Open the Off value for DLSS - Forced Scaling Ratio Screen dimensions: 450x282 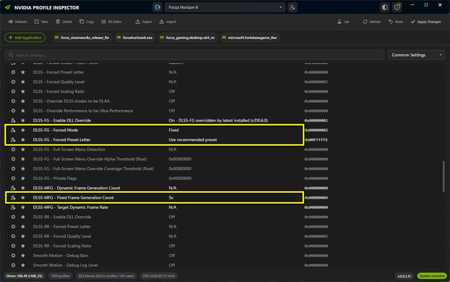172,91
